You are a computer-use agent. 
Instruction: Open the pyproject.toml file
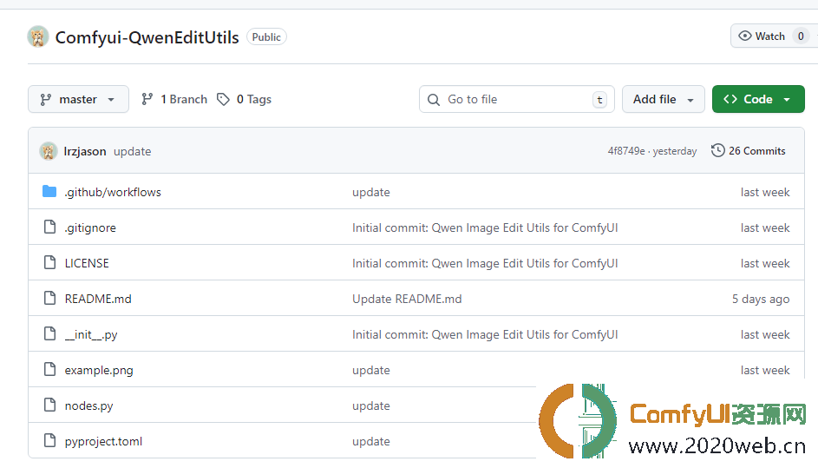pos(103,441)
